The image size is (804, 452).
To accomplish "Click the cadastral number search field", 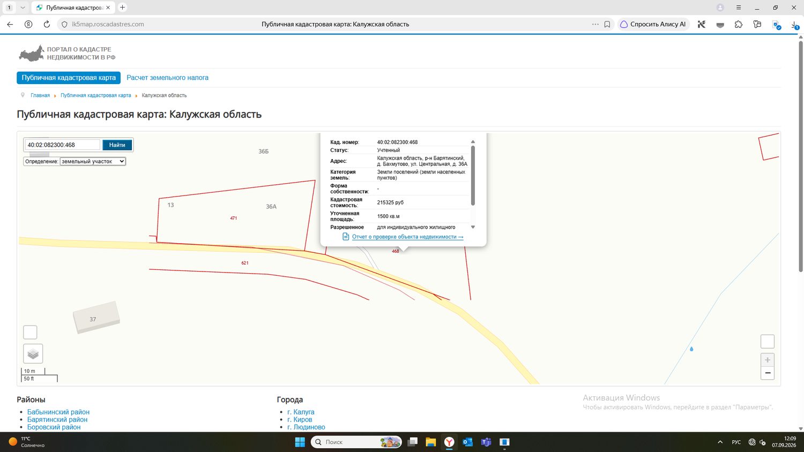I will 63,145.
